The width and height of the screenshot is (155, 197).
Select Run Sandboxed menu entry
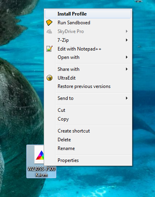coord(88,23)
